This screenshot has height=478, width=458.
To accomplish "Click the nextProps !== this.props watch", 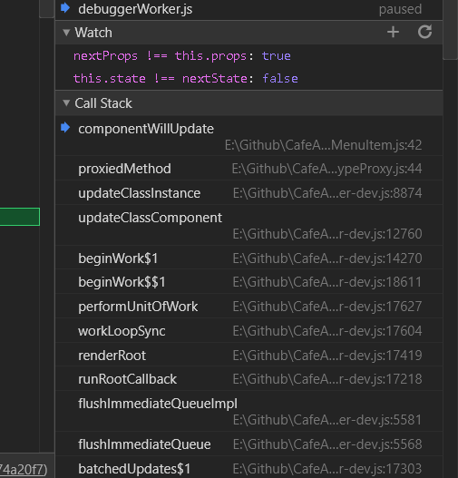I will [x=182, y=56].
